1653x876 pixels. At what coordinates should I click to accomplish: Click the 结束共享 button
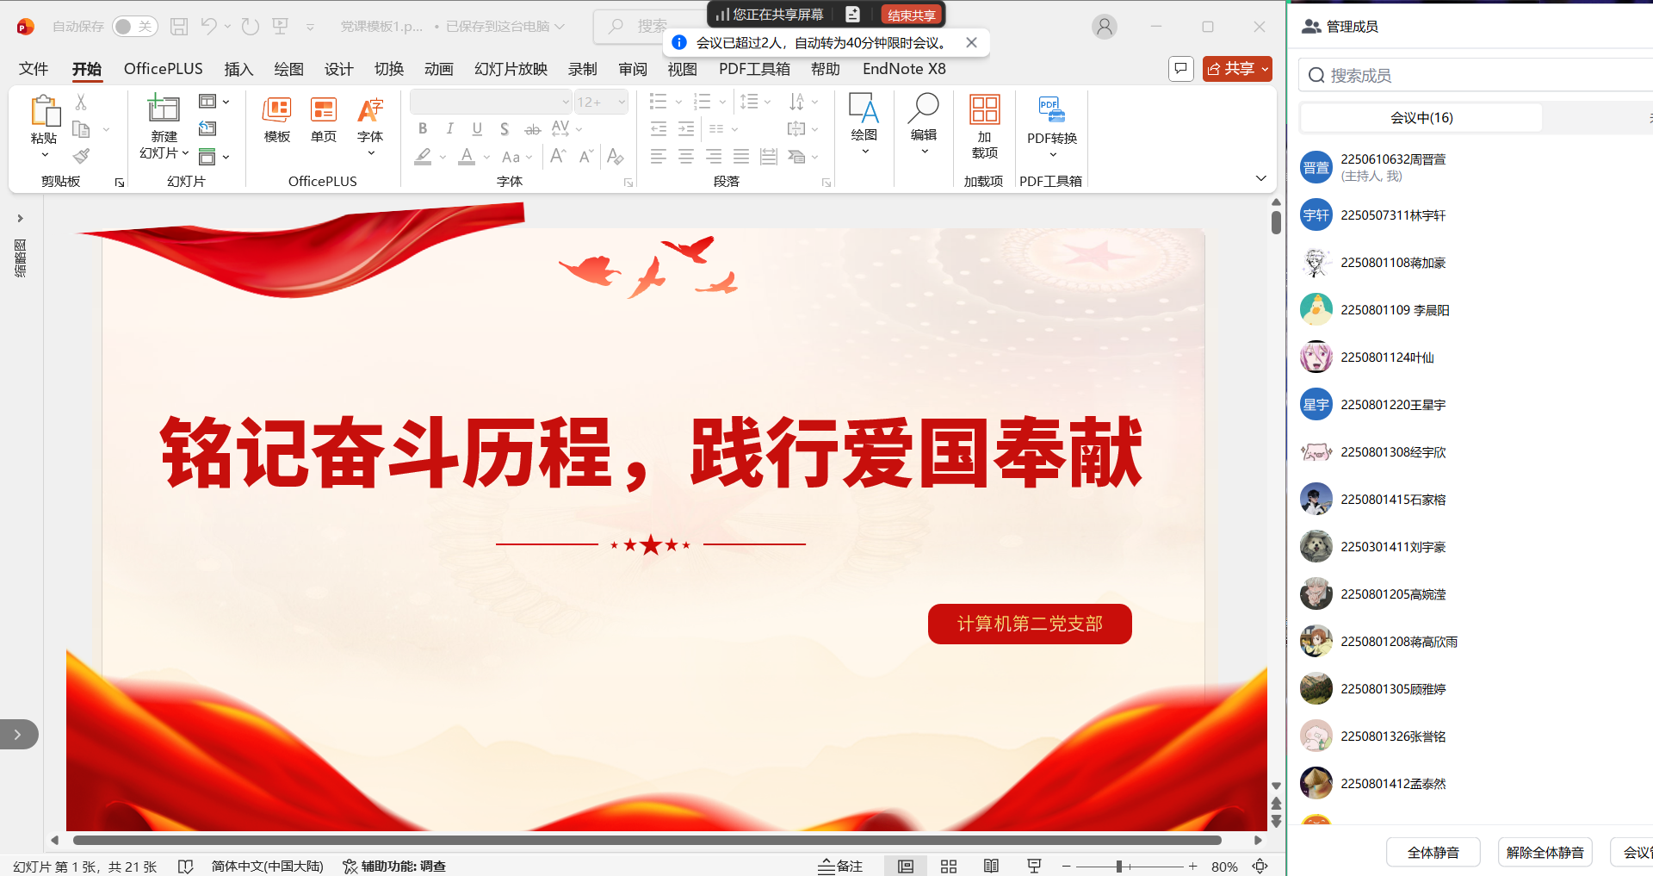[x=912, y=14]
